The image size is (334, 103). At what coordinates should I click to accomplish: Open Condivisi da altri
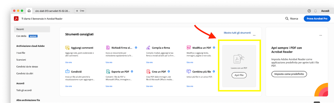[25, 73]
